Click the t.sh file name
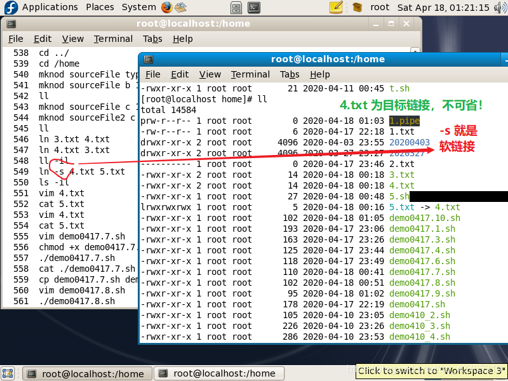This screenshot has height=381, width=508. pos(399,88)
